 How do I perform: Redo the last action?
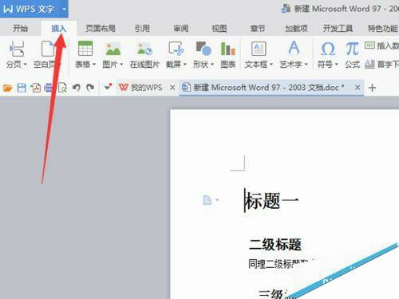pos(90,88)
